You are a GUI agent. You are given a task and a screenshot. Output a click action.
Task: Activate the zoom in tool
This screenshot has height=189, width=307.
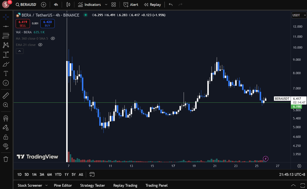[6, 105]
